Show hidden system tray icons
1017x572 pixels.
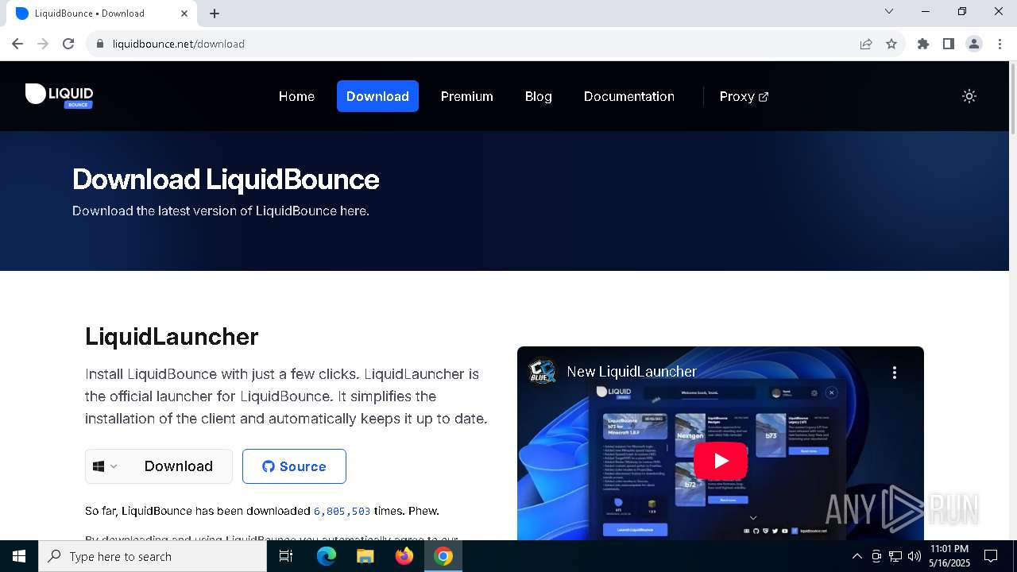[857, 556]
